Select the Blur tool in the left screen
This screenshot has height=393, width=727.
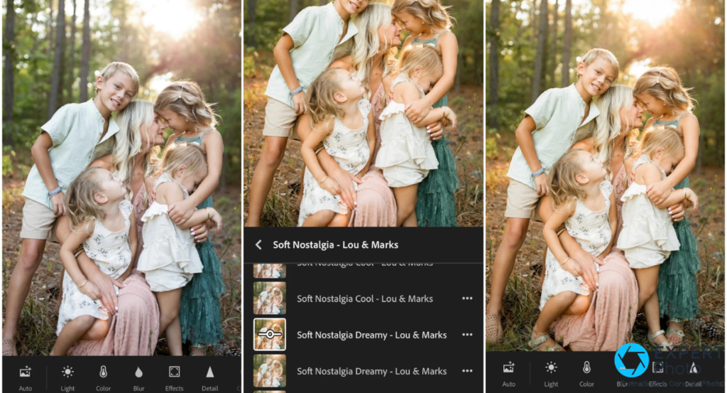coord(138,372)
